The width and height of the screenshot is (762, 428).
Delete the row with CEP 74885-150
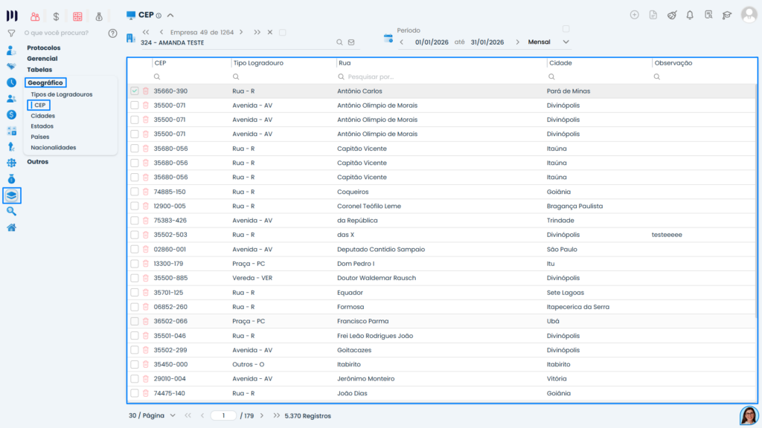(x=146, y=192)
